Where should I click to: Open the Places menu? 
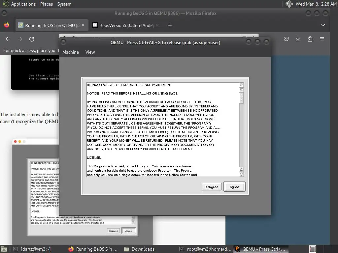click(x=46, y=4)
